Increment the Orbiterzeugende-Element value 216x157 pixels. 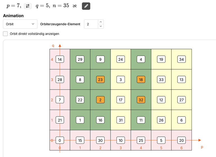101,22
